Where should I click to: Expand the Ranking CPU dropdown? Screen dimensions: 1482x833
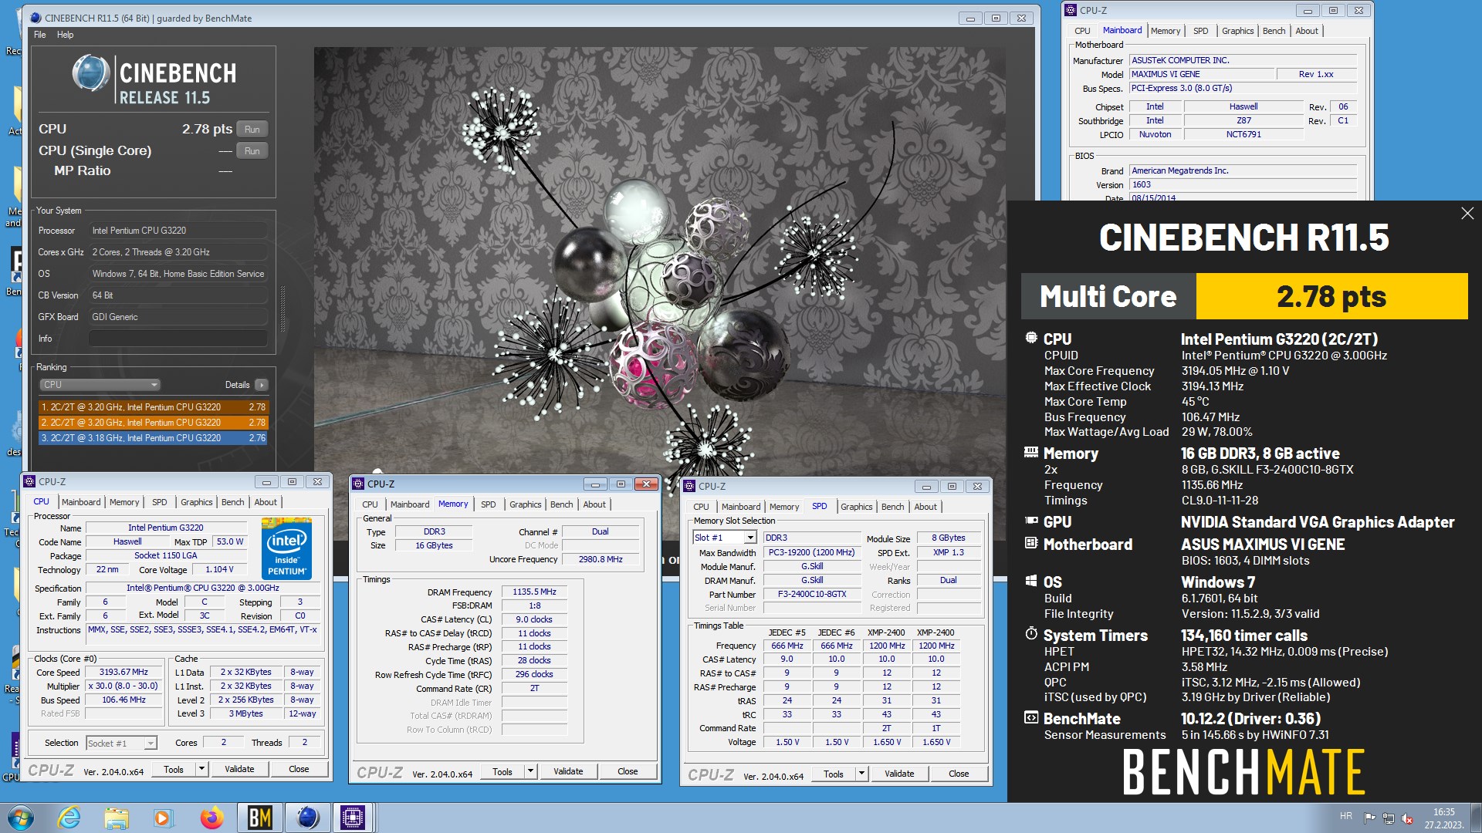tap(100, 385)
